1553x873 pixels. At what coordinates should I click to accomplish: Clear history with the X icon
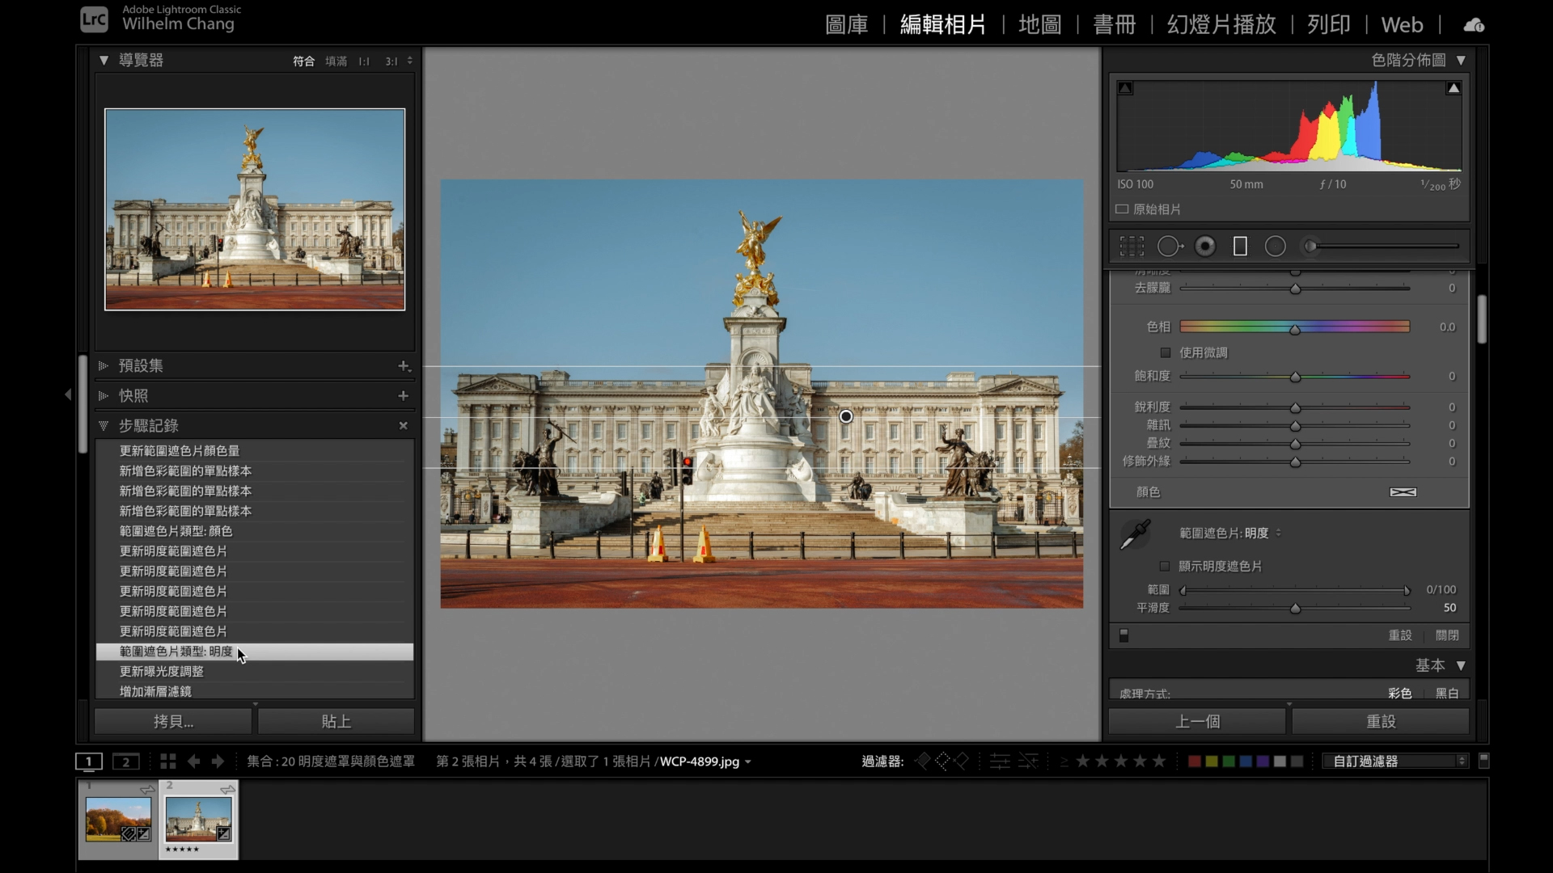[403, 426]
